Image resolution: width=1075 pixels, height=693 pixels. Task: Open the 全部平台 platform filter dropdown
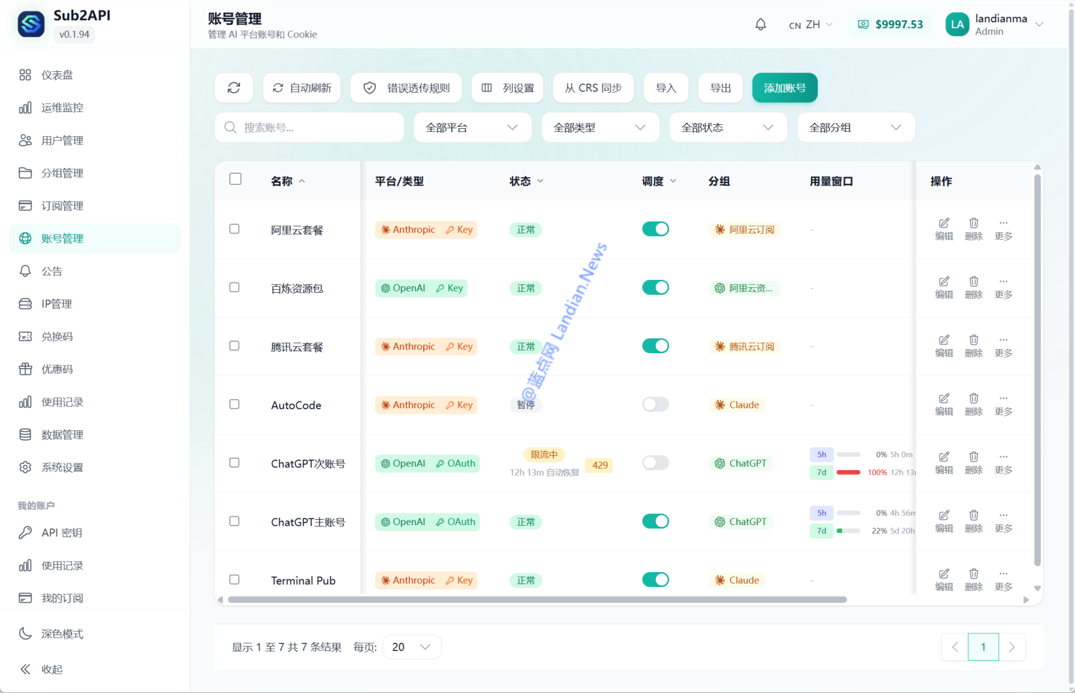pyautogui.click(x=472, y=128)
